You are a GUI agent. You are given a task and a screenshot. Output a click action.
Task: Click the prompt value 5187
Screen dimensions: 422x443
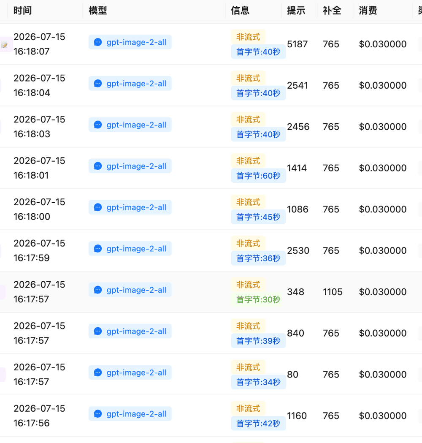point(297,44)
